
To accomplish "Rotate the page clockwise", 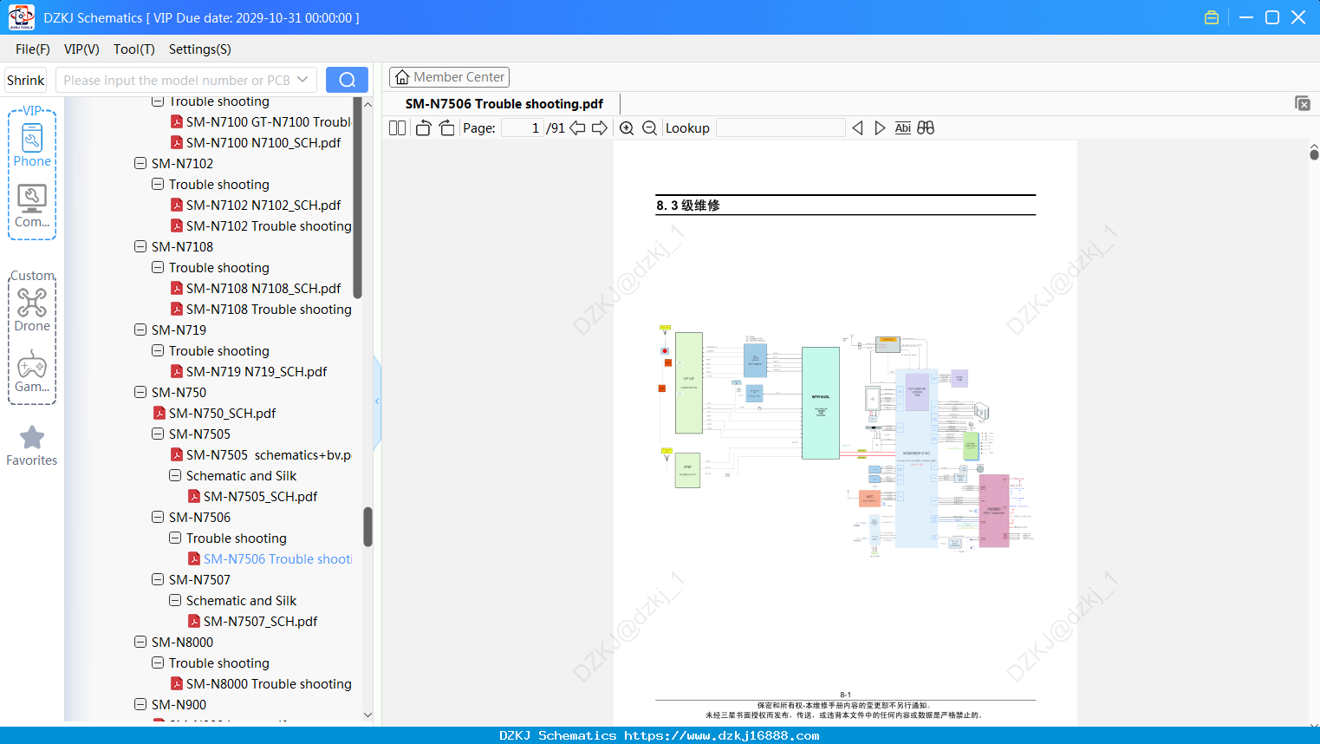I will tap(447, 128).
